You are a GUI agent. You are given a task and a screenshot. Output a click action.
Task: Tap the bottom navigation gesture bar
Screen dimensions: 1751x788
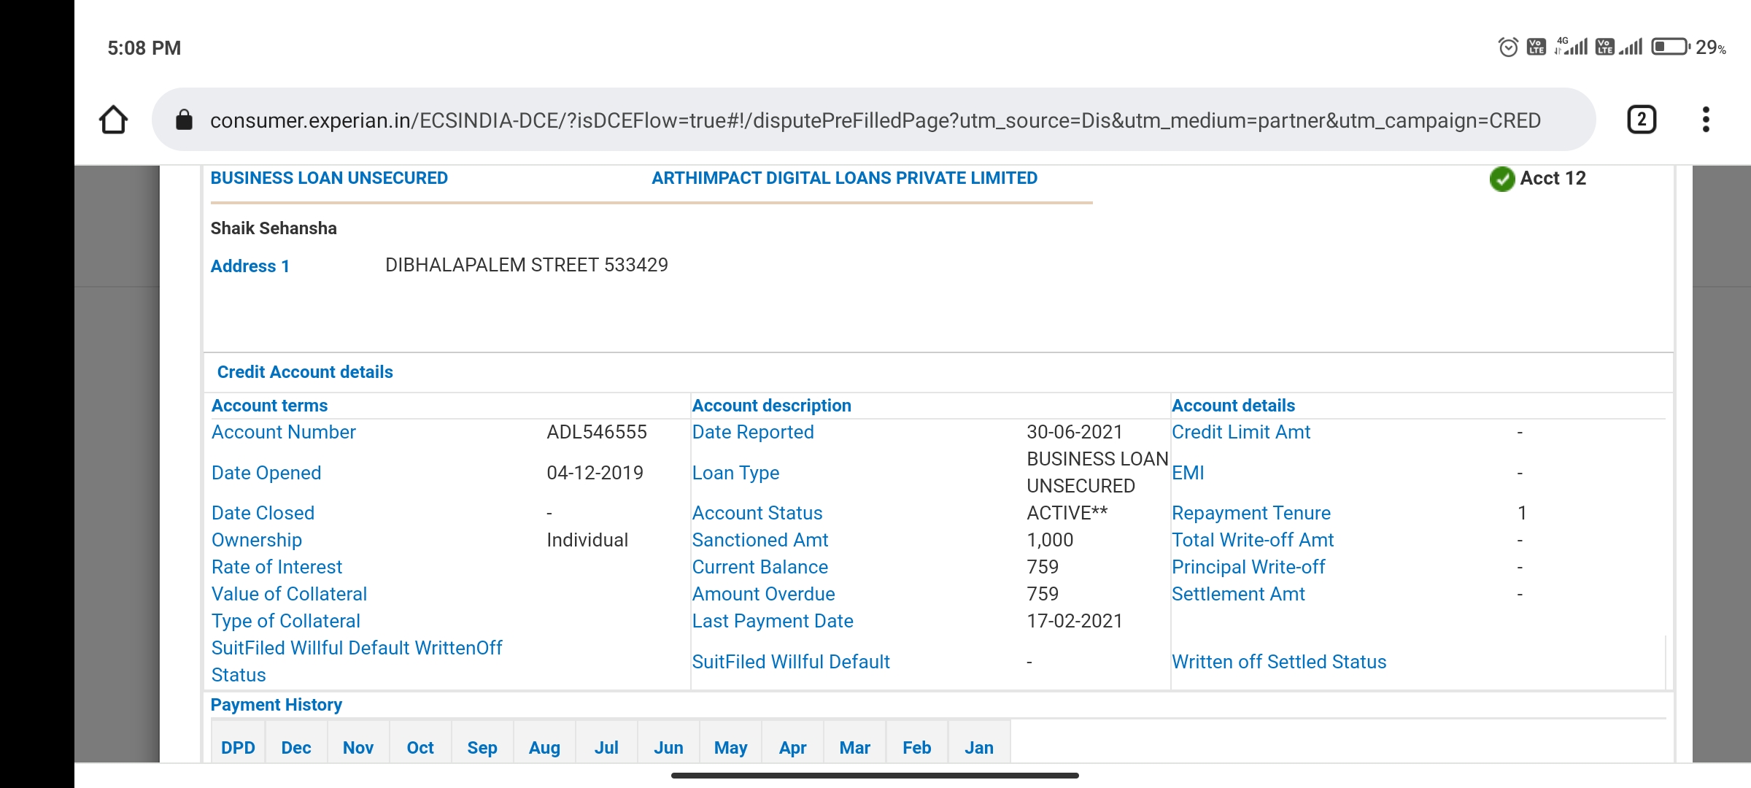[x=874, y=776]
